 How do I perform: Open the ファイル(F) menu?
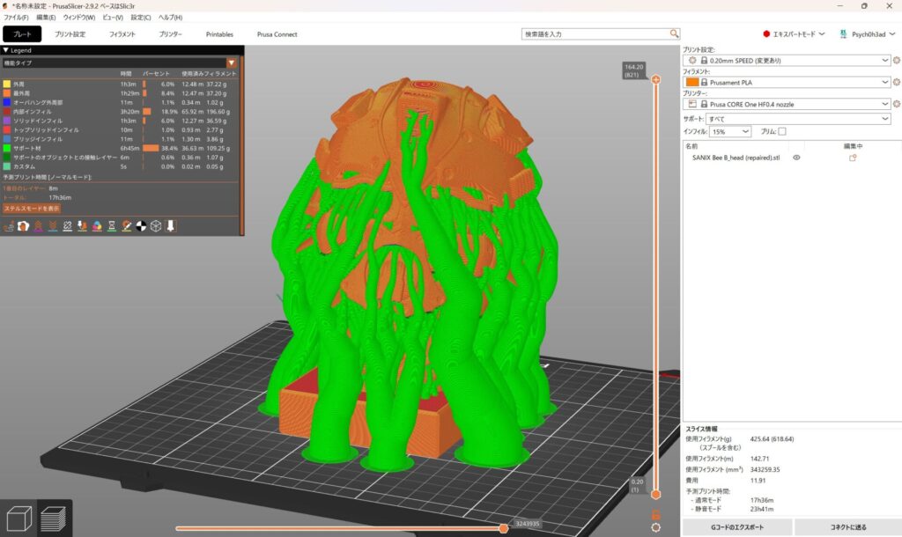click(16, 17)
